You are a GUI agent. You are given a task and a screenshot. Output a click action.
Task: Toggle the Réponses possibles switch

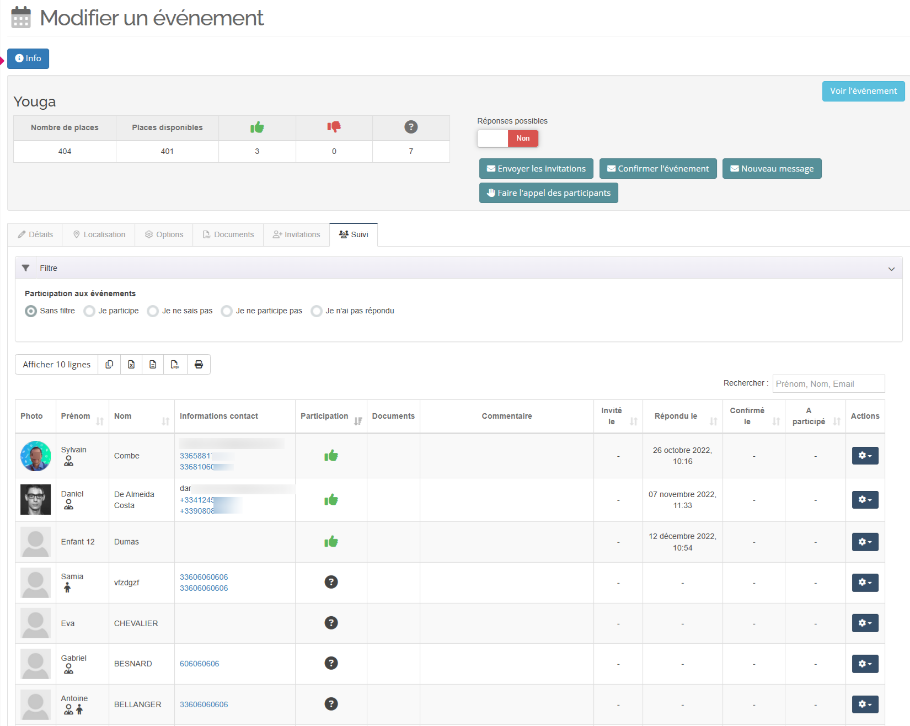(507, 138)
